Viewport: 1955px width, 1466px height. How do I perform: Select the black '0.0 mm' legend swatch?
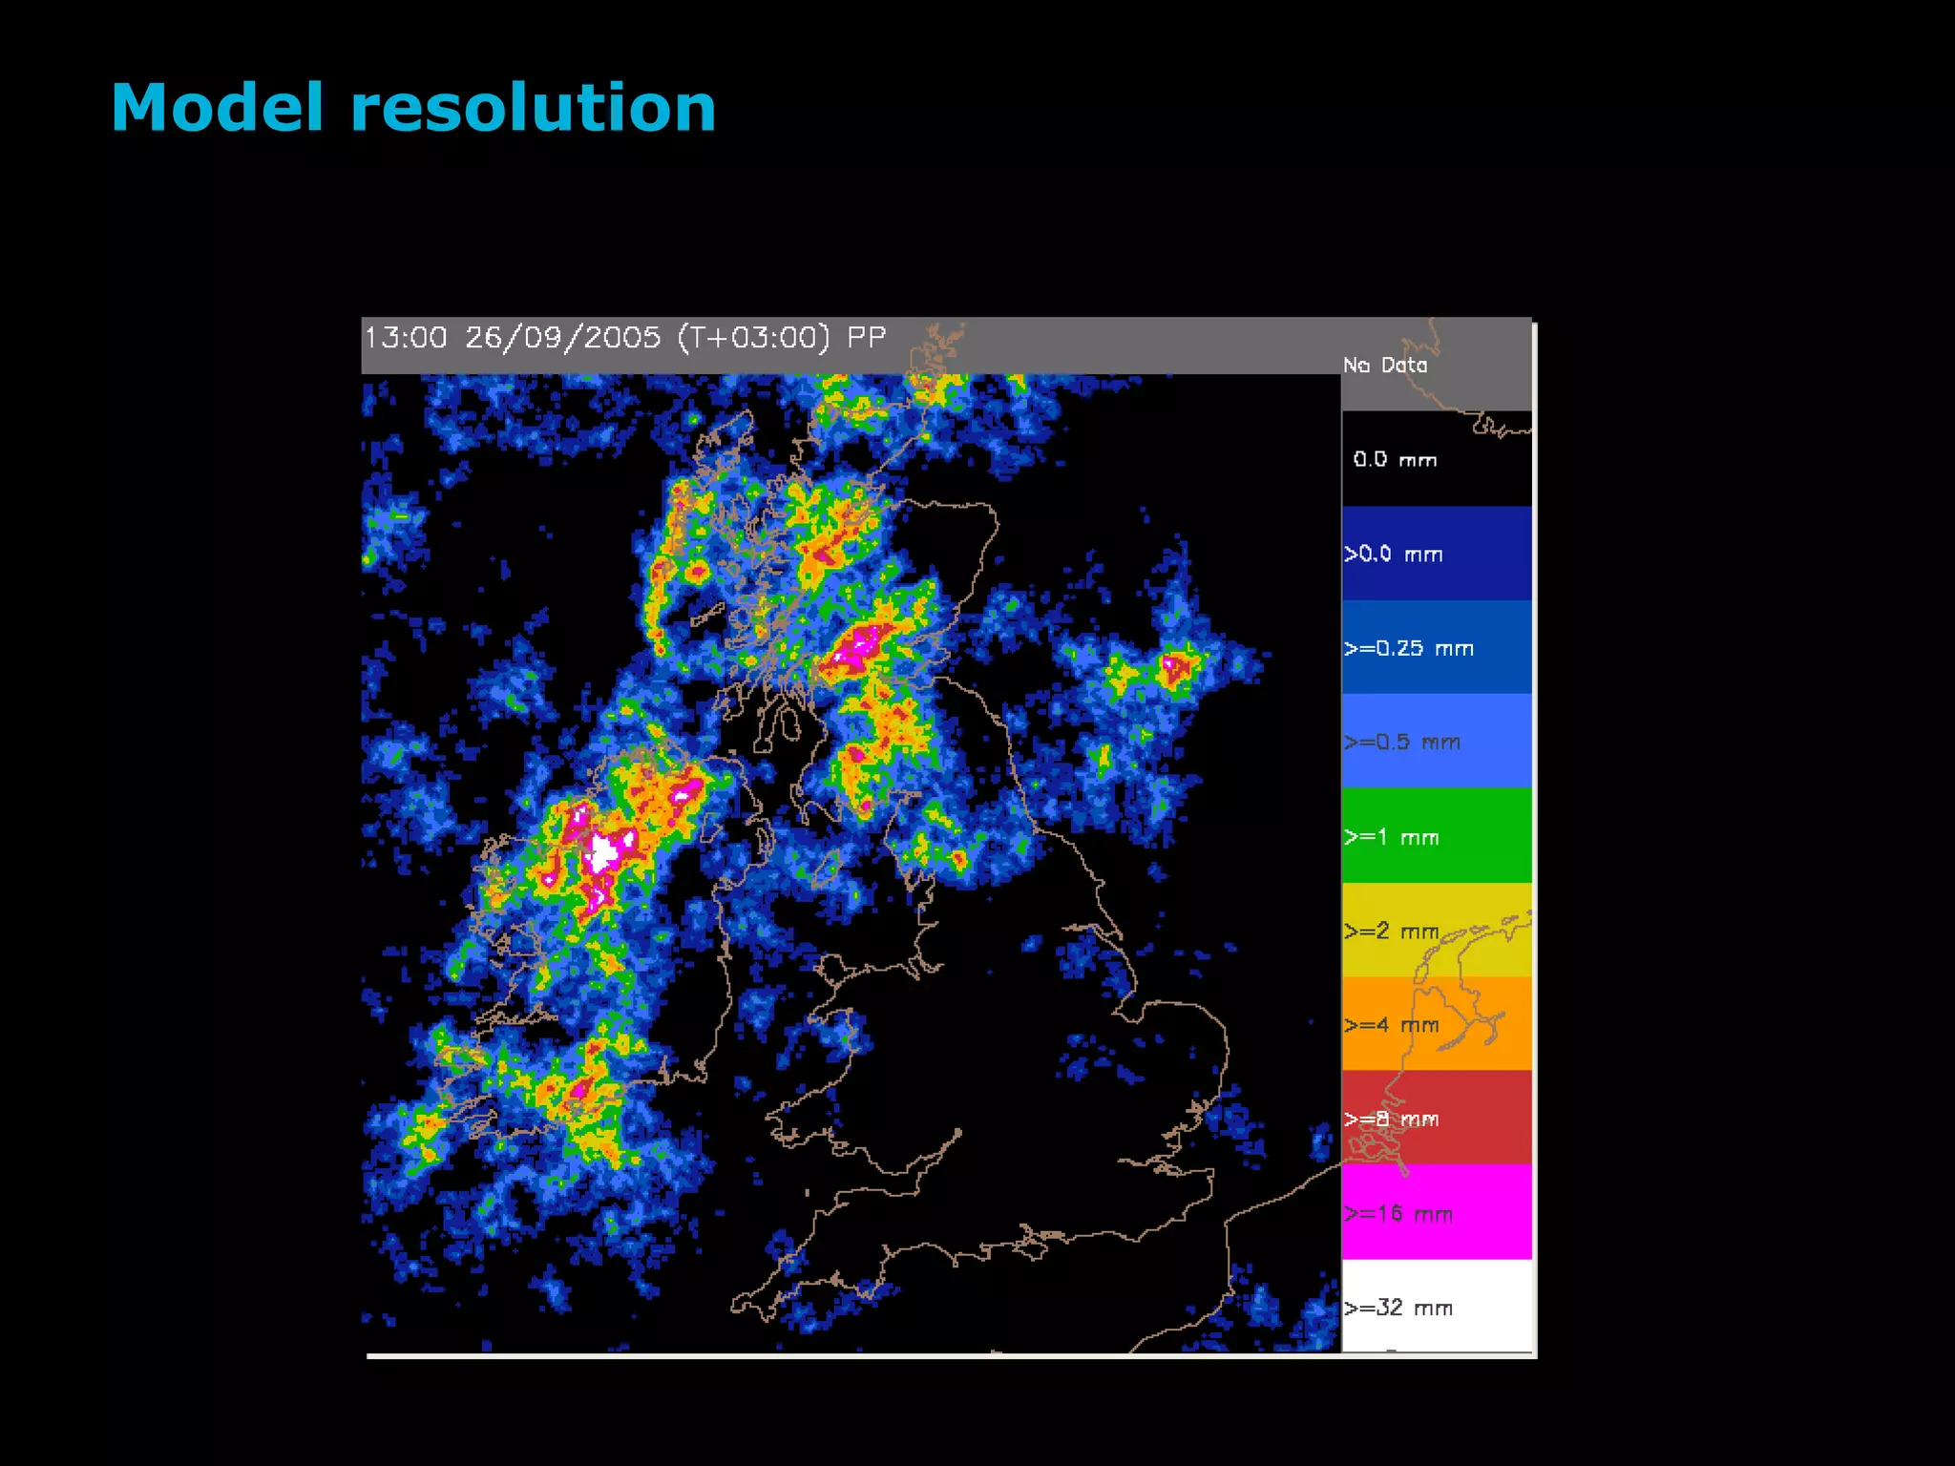pyautogui.click(x=1437, y=459)
